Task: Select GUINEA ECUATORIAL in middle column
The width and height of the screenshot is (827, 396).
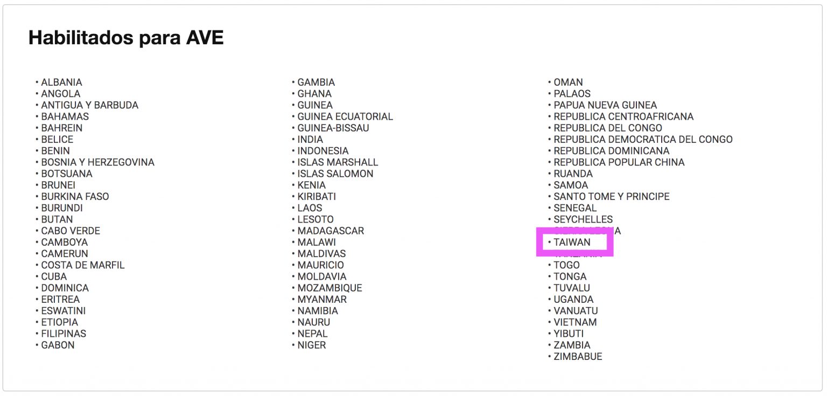Action: click(x=345, y=116)
